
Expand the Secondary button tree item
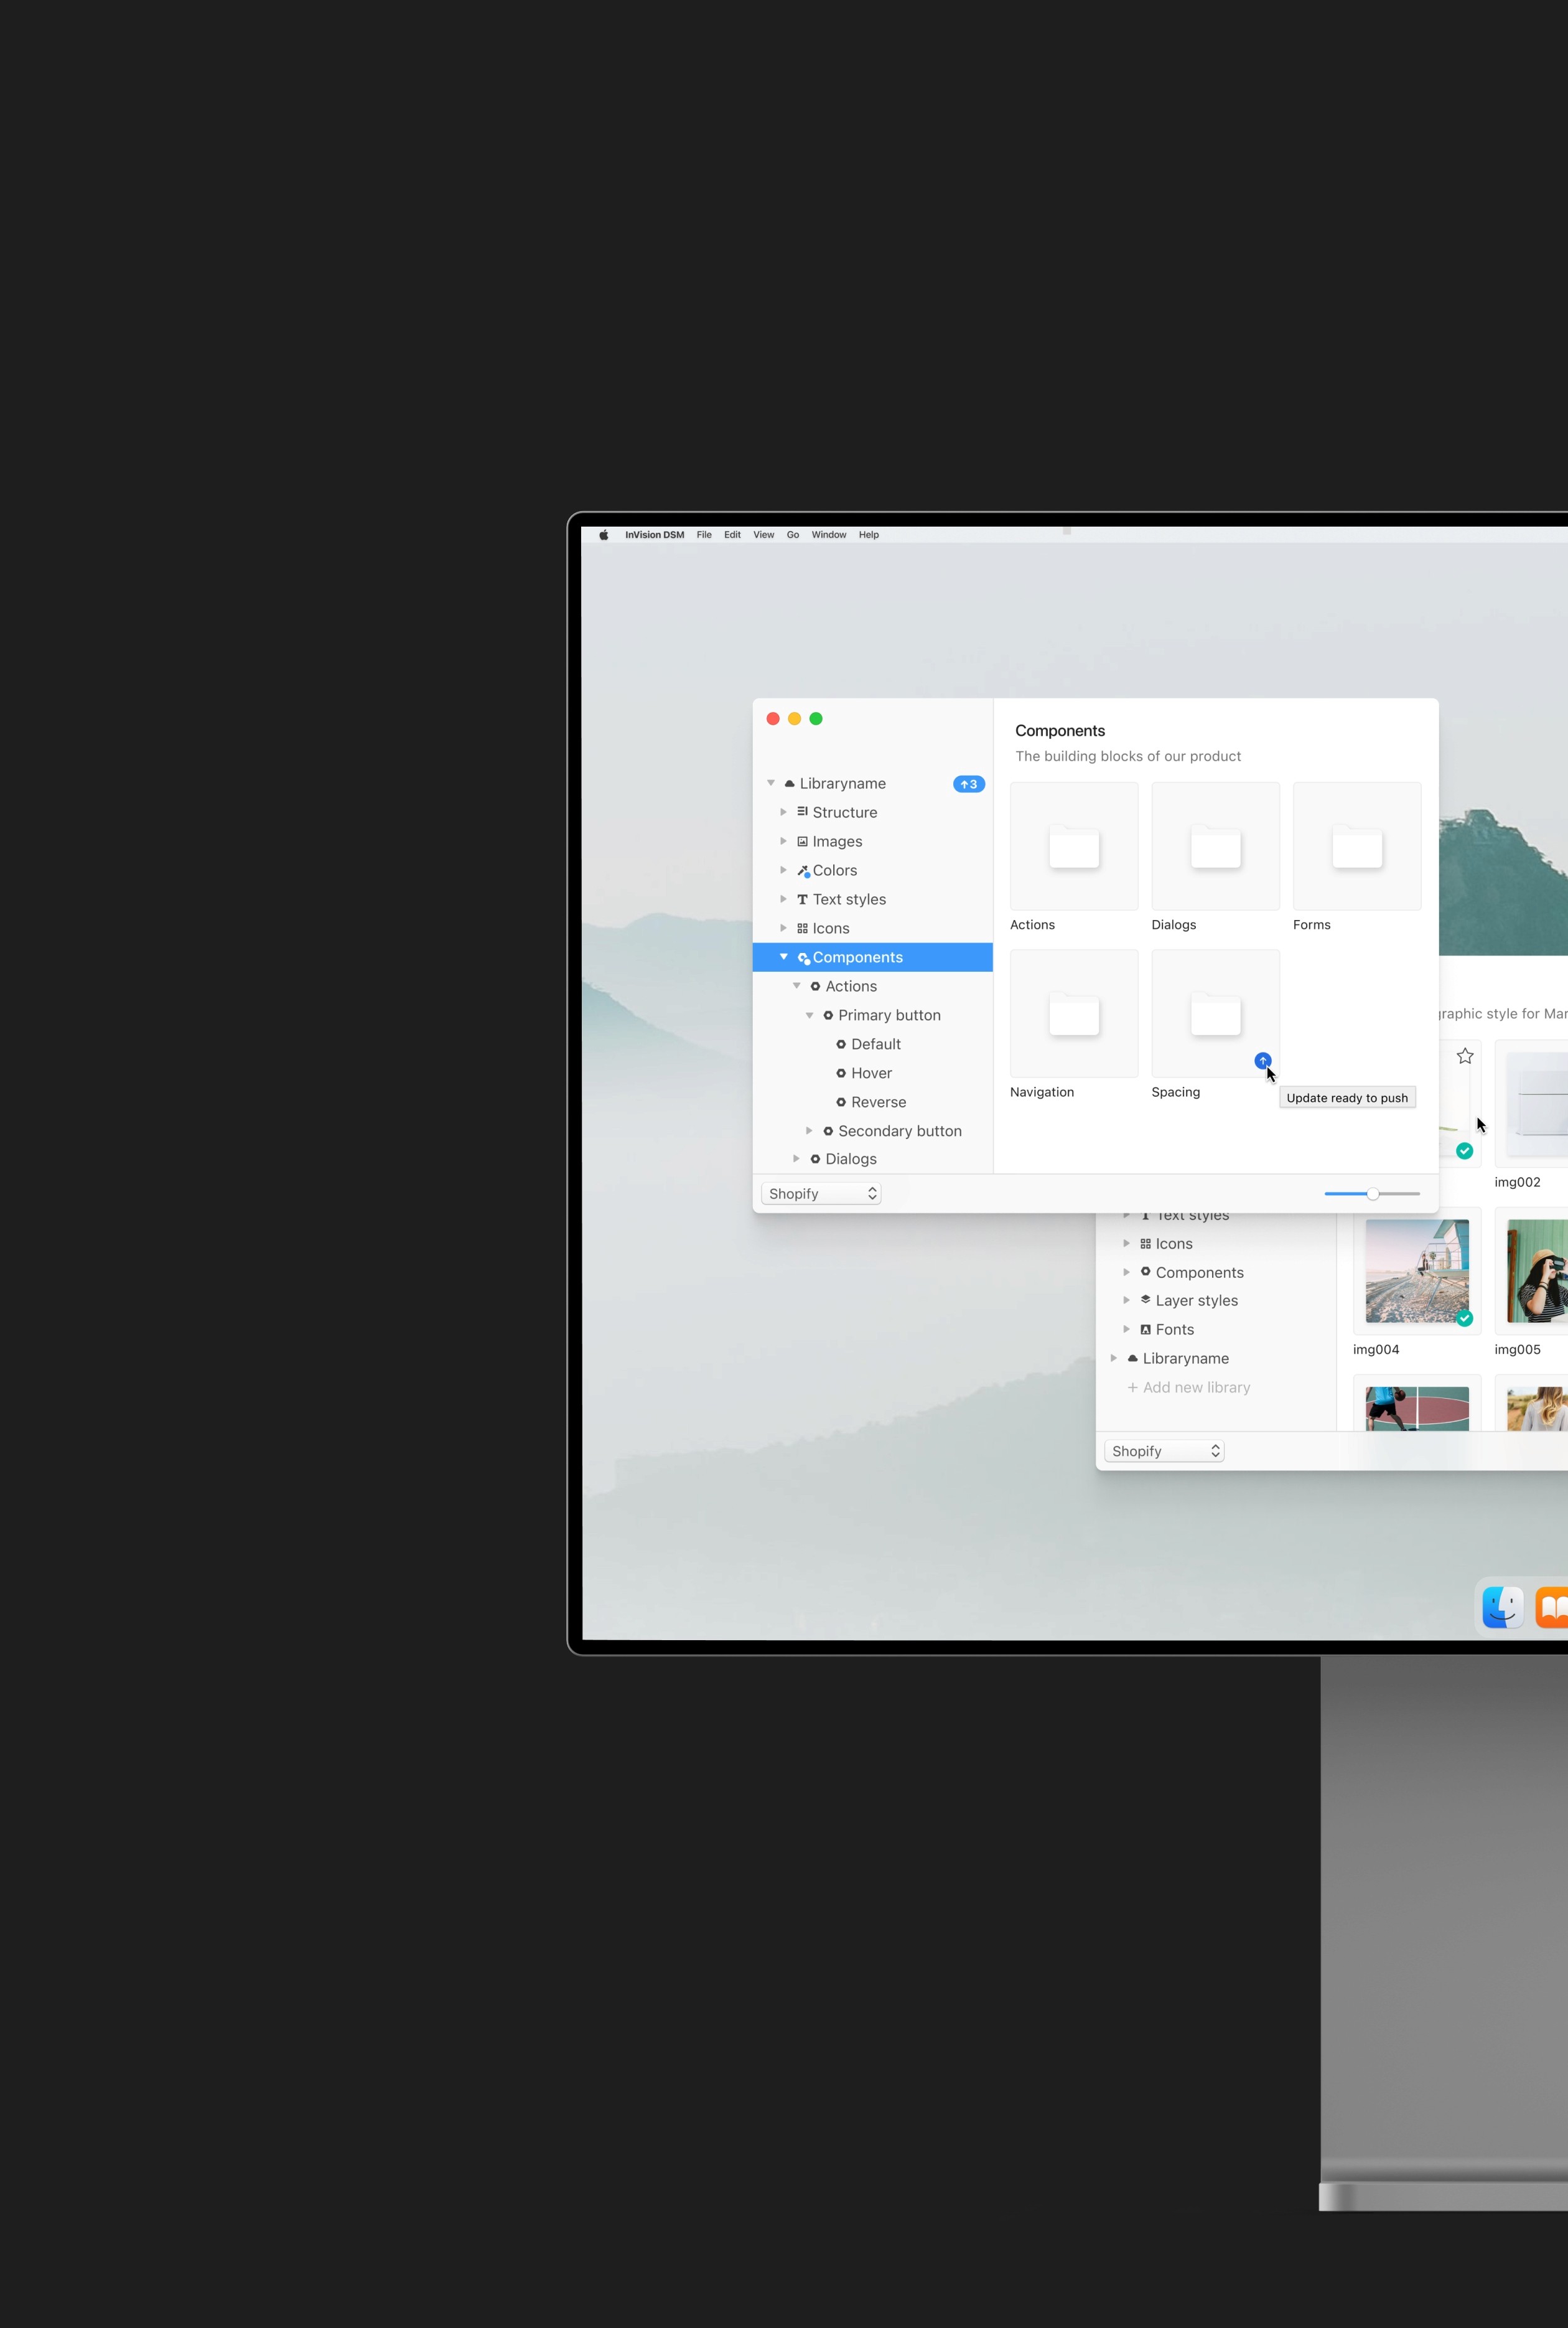click(x=809, y=1130)
